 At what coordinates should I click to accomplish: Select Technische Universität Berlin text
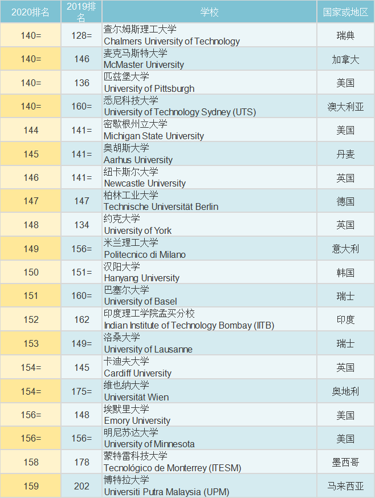(161, 207)
